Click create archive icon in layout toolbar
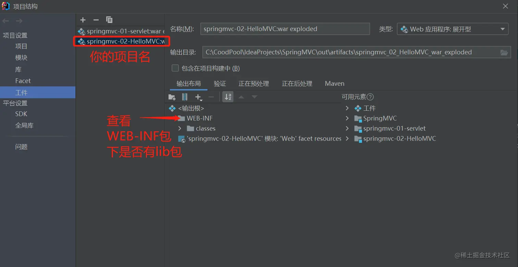Image resolution: width=518 pixels, height=267 pixels. click(185, 97)
